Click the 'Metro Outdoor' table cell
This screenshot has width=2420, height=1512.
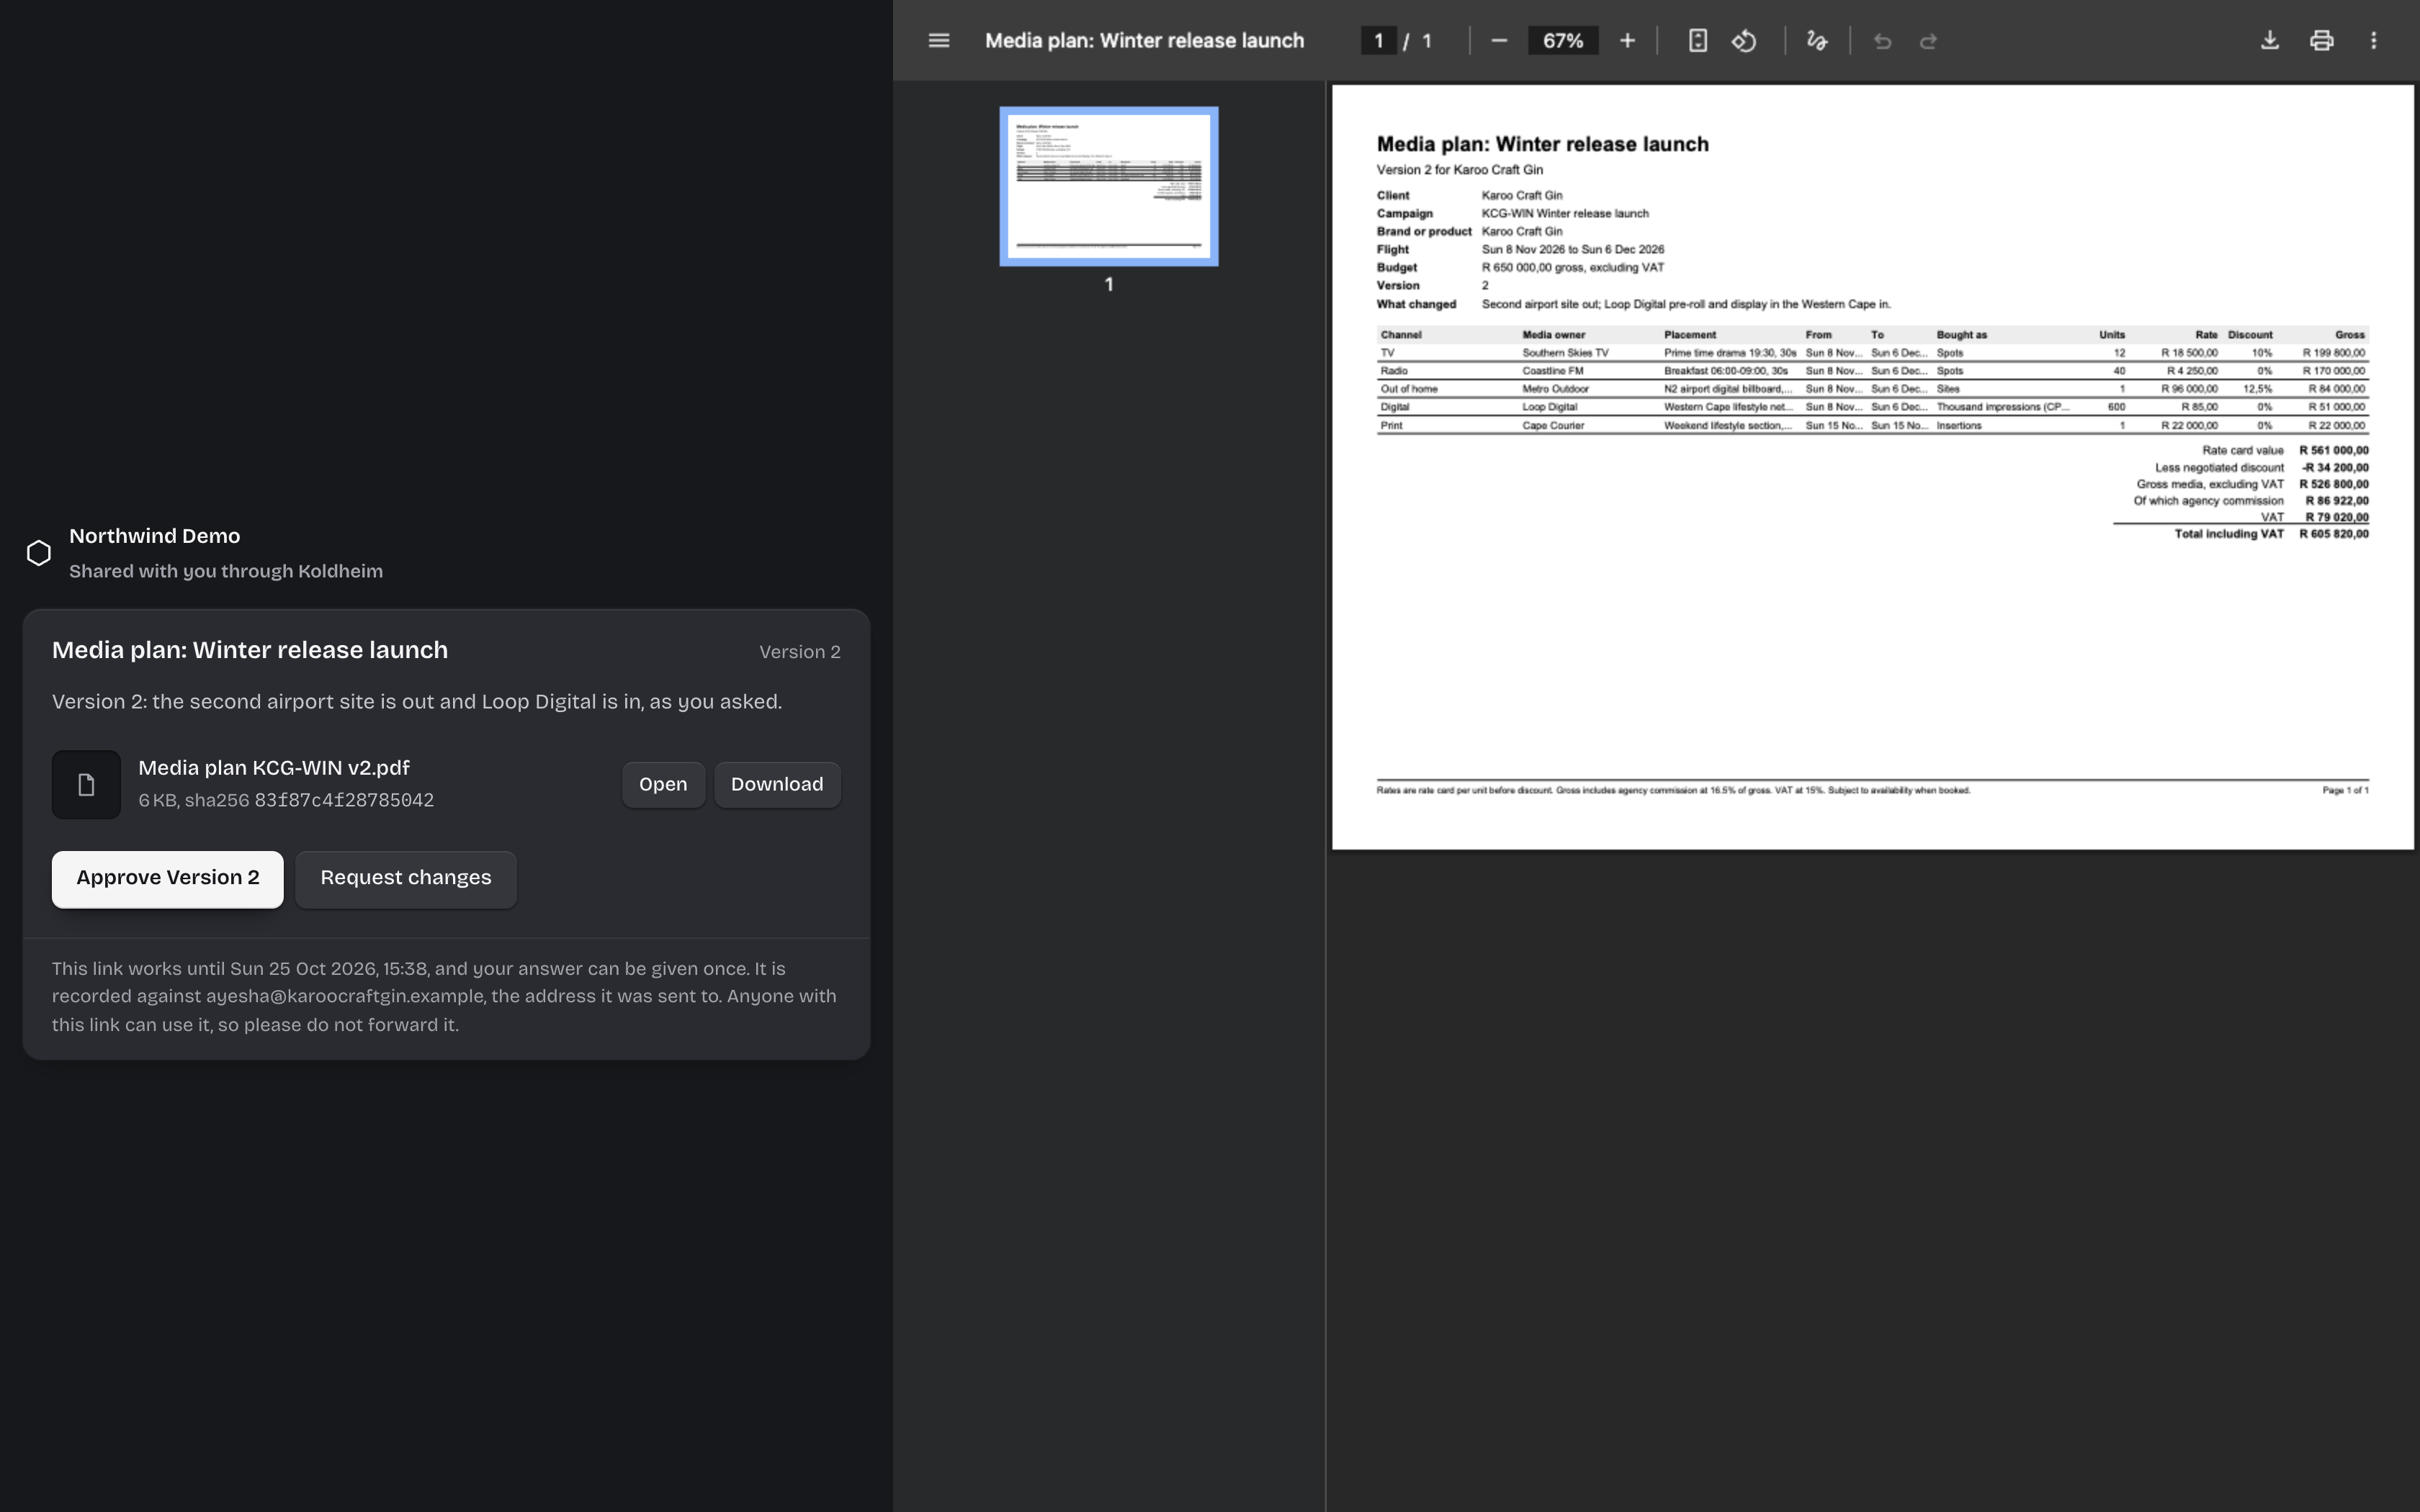click(x=1555, y=389)
